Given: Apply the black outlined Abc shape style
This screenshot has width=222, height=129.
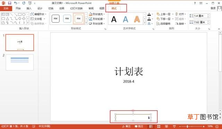Looking at the screenshot, I should [x=55, y=18].
